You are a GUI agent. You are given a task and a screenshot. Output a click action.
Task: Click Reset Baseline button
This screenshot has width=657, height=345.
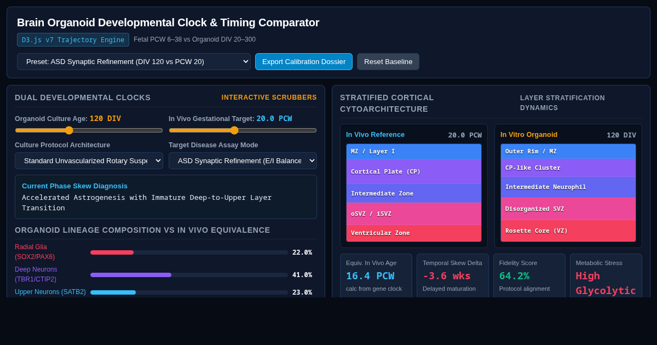coord(388,61)
